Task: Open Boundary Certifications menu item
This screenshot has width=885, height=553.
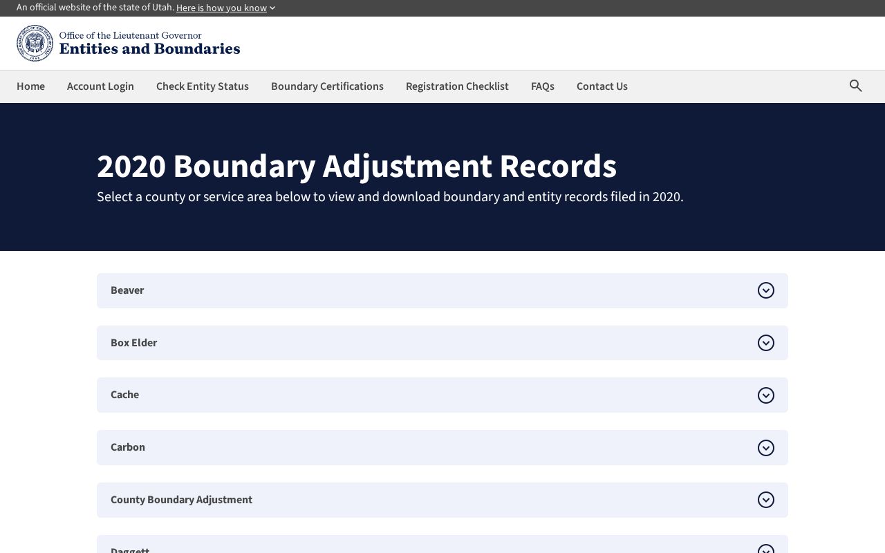Action: click(327, 86)
